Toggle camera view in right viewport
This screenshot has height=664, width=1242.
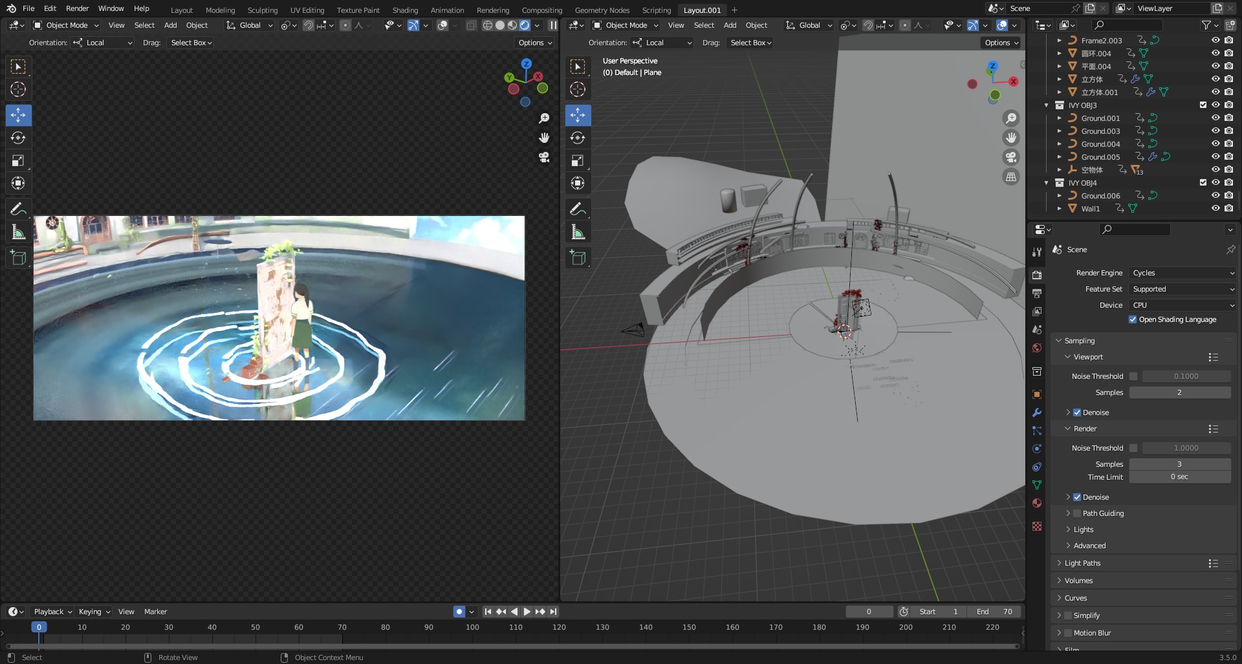[x=1010, y=157]
